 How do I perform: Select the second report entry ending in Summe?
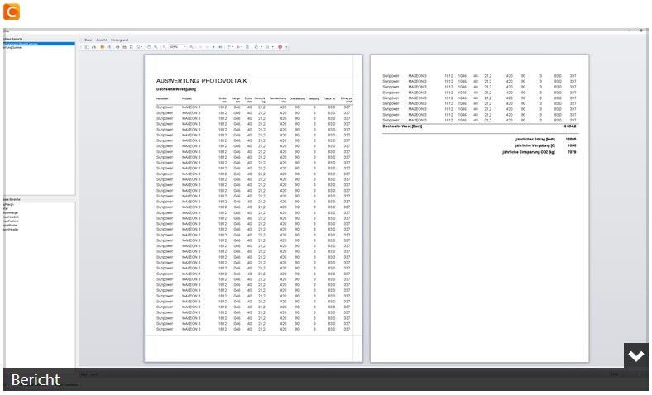pyautogui.click(x=12, y=47)
